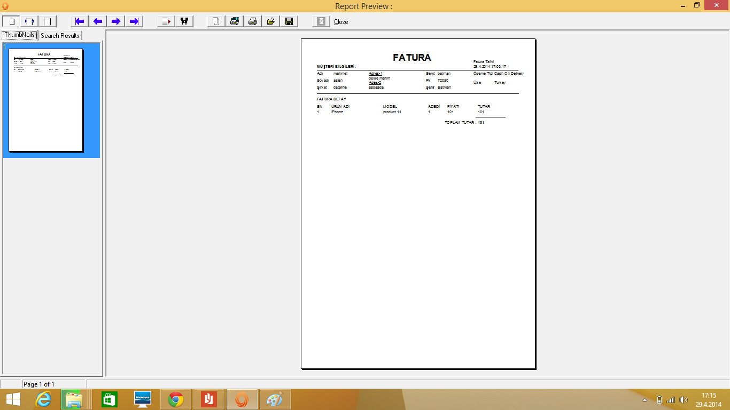Select the ThumbNails tab
Image resolution: width=730 pixels, height=410 pixels.
click(x=20, y=35)
